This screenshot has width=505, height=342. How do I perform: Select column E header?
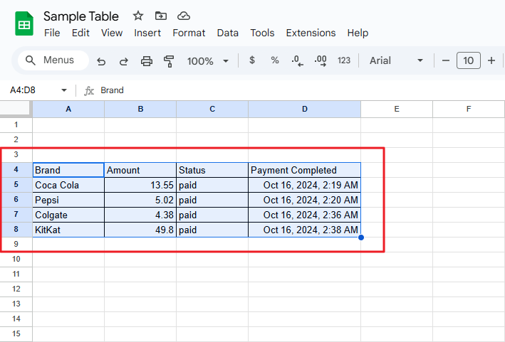click(397, 109)
